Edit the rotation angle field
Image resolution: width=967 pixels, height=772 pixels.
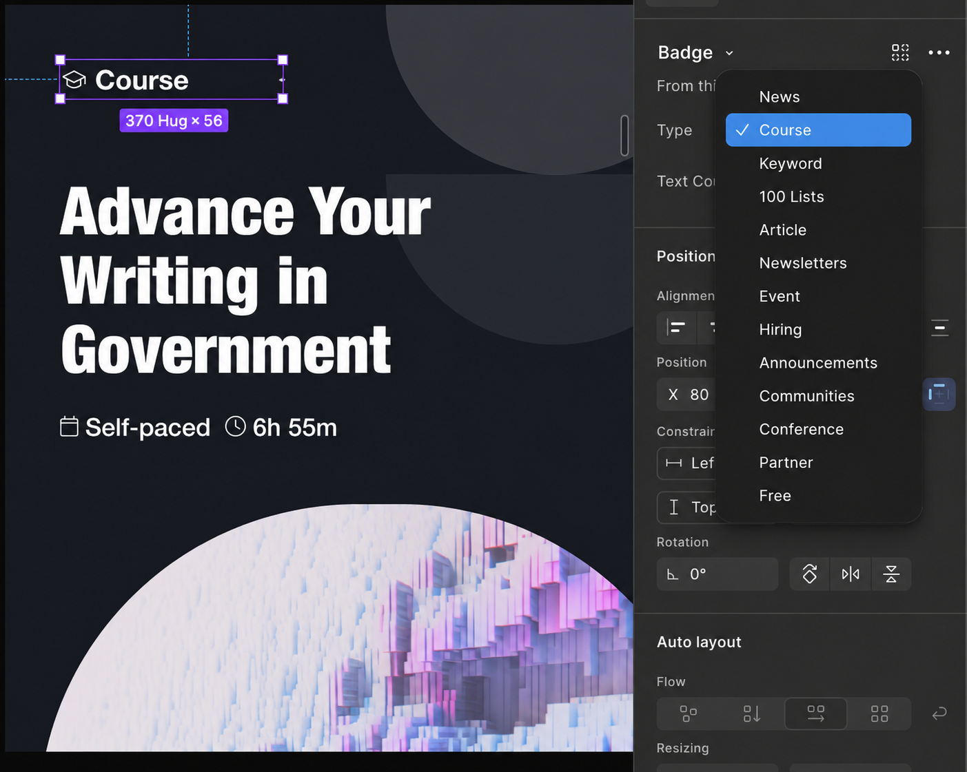coord(717,574)
